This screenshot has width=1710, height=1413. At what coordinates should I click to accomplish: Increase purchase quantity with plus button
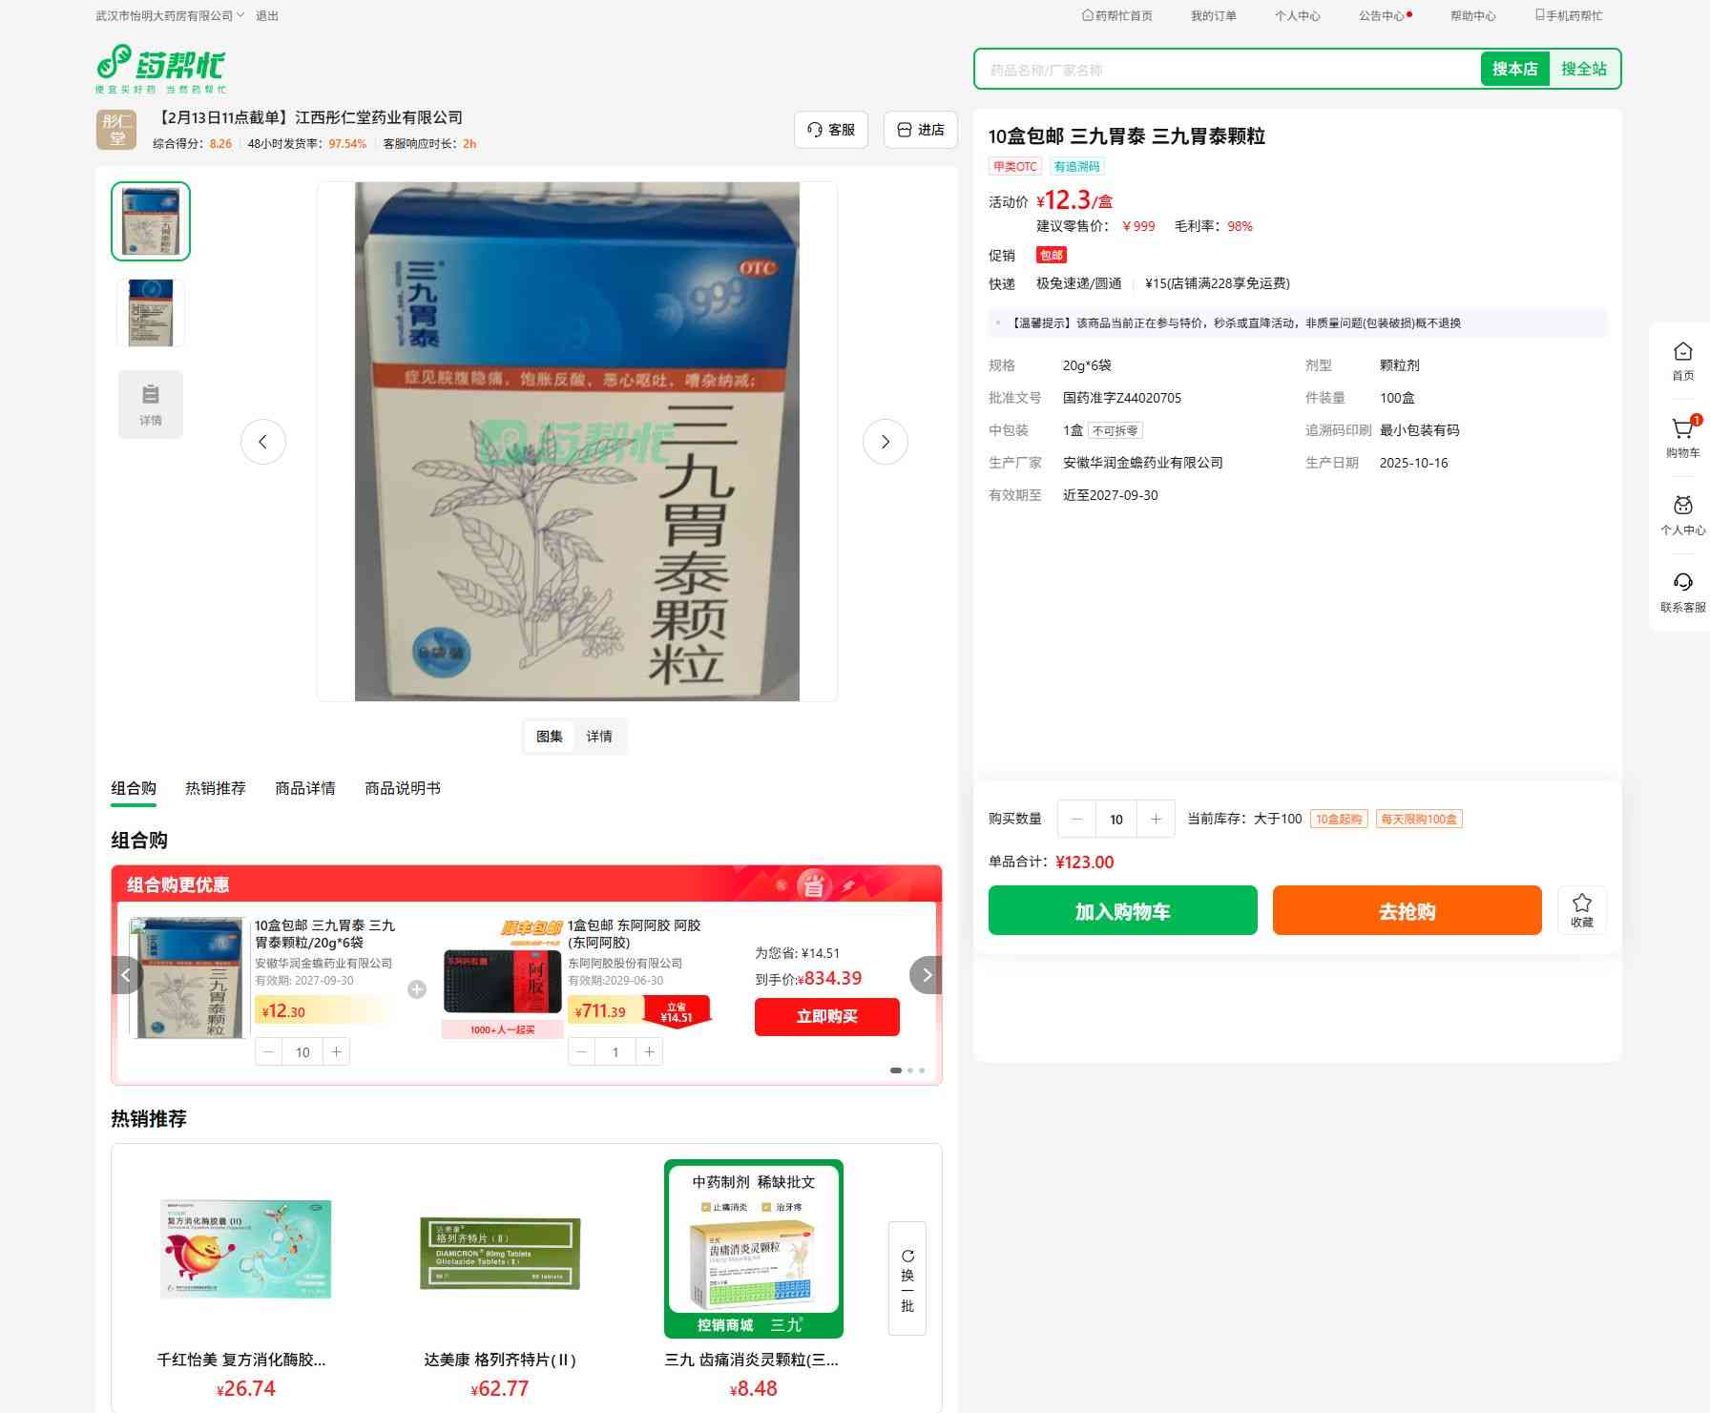coord(1156,819)
